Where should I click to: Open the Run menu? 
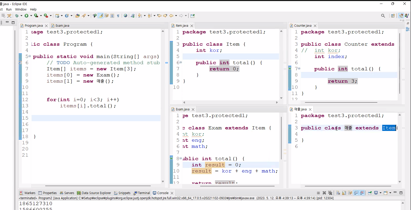(x=9, y=9)
